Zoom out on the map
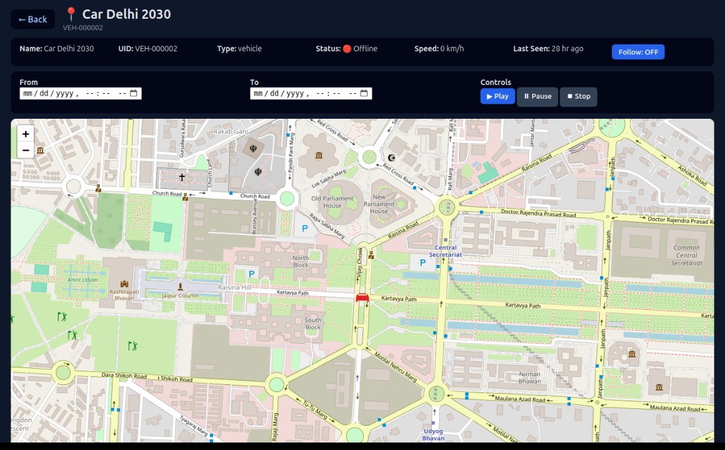Viewport: 725px width, 450px height. click(x=26, y=150)
